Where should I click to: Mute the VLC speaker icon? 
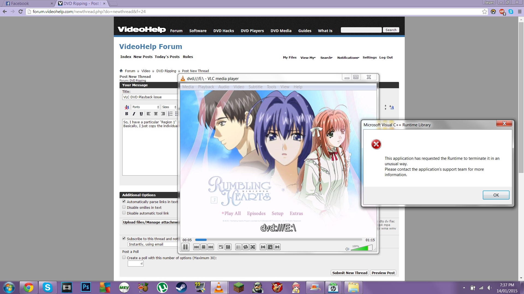pos(347,249)
